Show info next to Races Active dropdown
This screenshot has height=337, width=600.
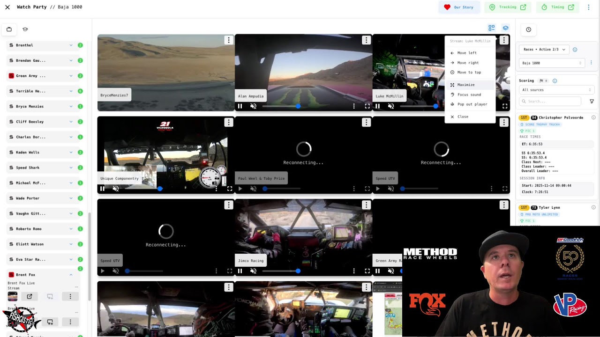[575, 50]
